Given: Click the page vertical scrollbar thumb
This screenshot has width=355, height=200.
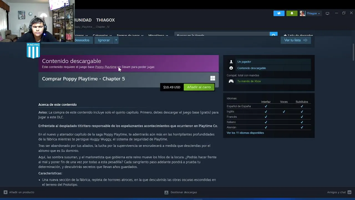Looking at the screenshot, I should (x=353, y=52).
